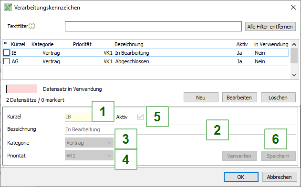Click the table scrollbar down arrow

pyautogui.click(x=294, y=75)
